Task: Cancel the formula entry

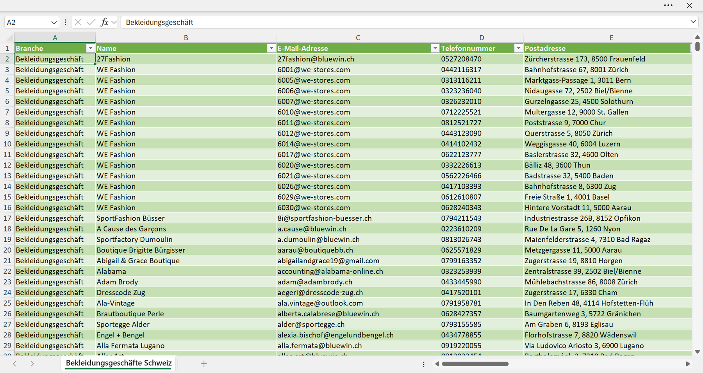Action: coord(78,22)
